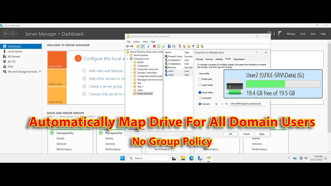Switch to the Organization tab

point(239,59)
